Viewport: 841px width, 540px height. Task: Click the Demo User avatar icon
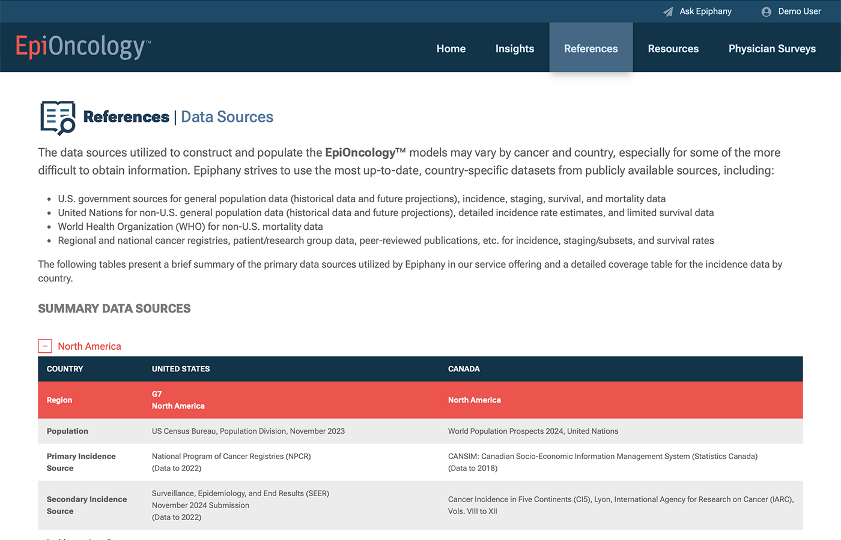tap(766, 11)
